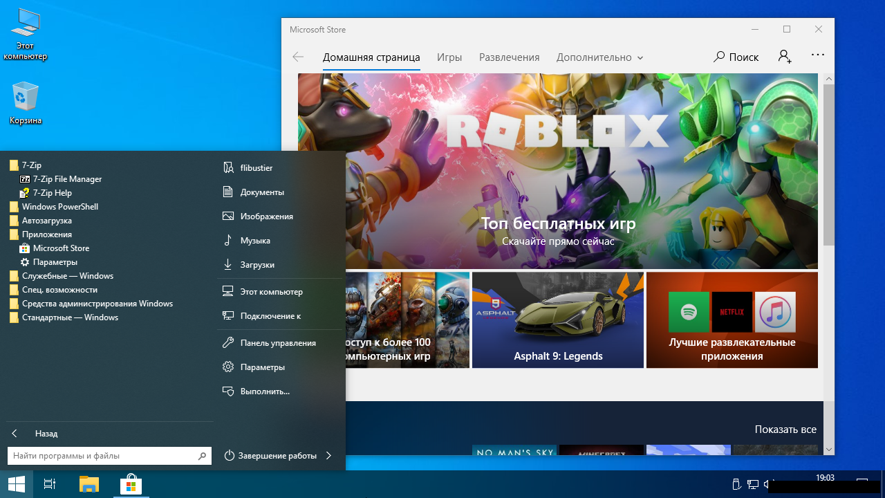Image resolution: width=885 pixels, height=498 pixels.
Task: Open 7-Zip File Manager from the start menu
Action: [x=61, y=179]
